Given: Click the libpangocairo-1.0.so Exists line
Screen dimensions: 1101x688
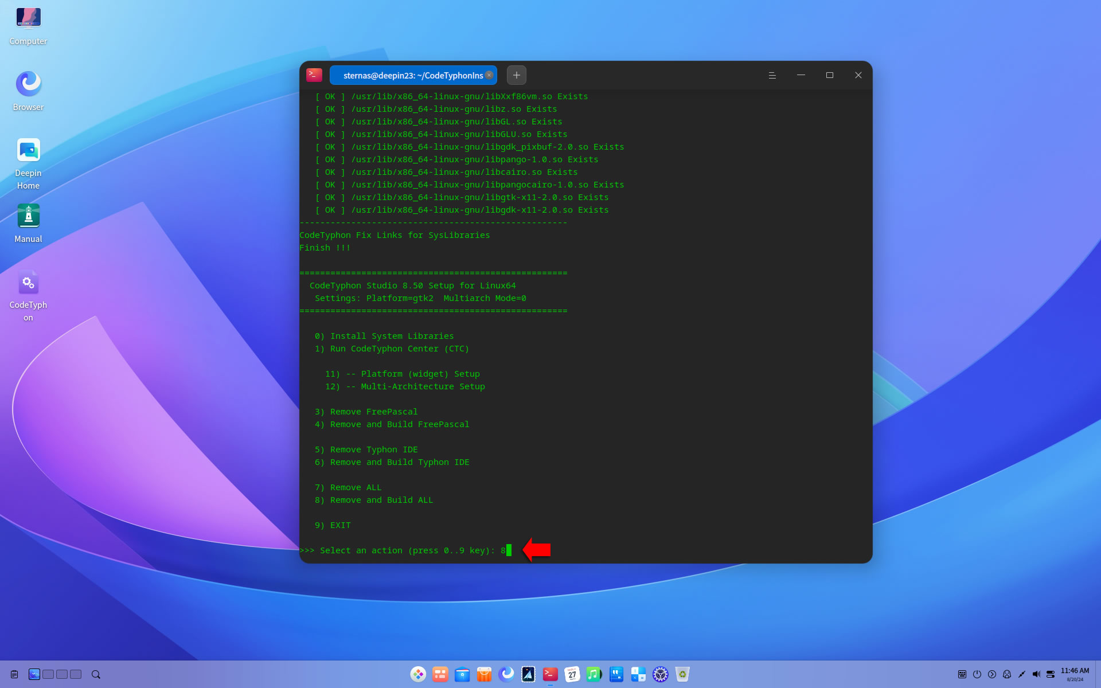Looking at the screenshot, I should pyautogui.click(x=469, y=185).
